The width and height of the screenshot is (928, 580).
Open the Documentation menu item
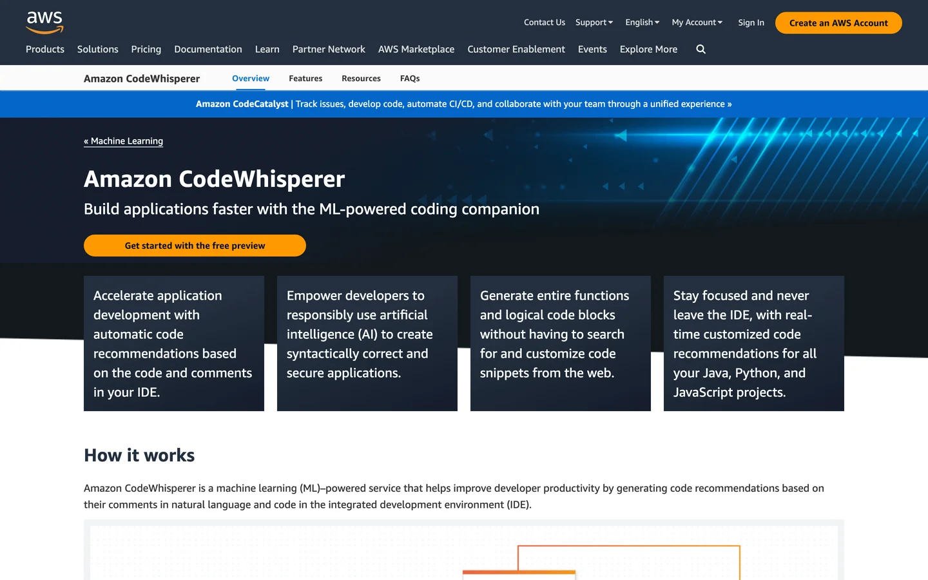click(x=208, y=49)
